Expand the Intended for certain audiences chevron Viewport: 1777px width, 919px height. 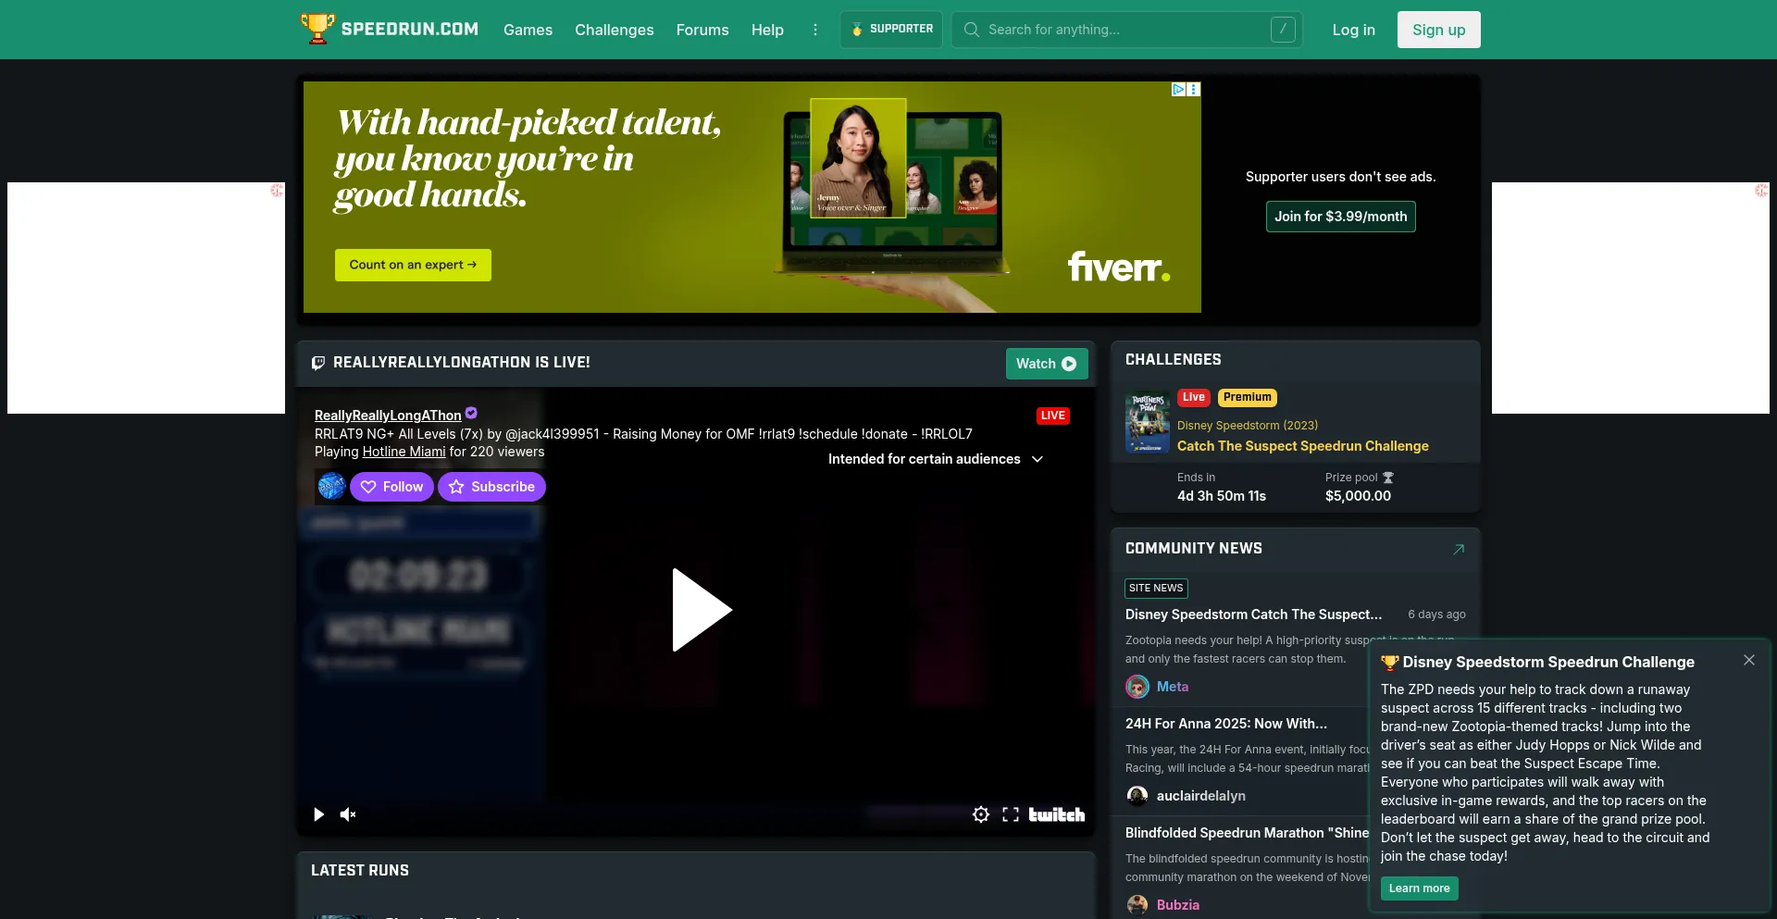(x=1038, y=459)
